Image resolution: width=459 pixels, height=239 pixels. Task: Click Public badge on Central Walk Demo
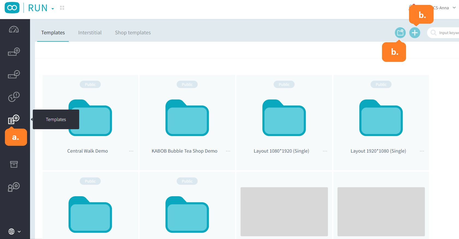[x=90, y=84]
